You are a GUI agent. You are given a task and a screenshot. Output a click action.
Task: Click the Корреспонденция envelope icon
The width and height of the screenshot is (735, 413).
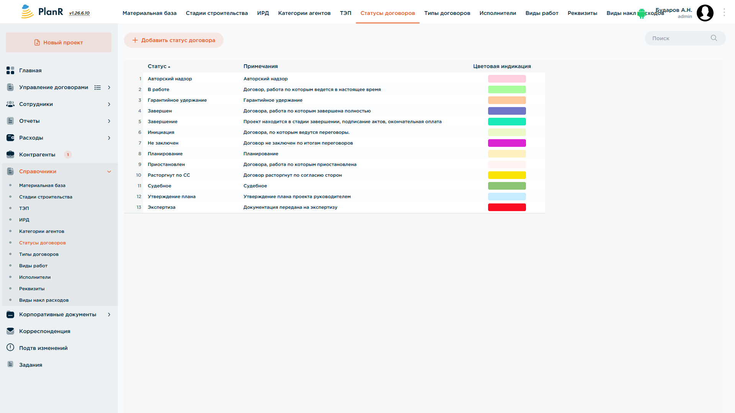(x=10, y=331)
